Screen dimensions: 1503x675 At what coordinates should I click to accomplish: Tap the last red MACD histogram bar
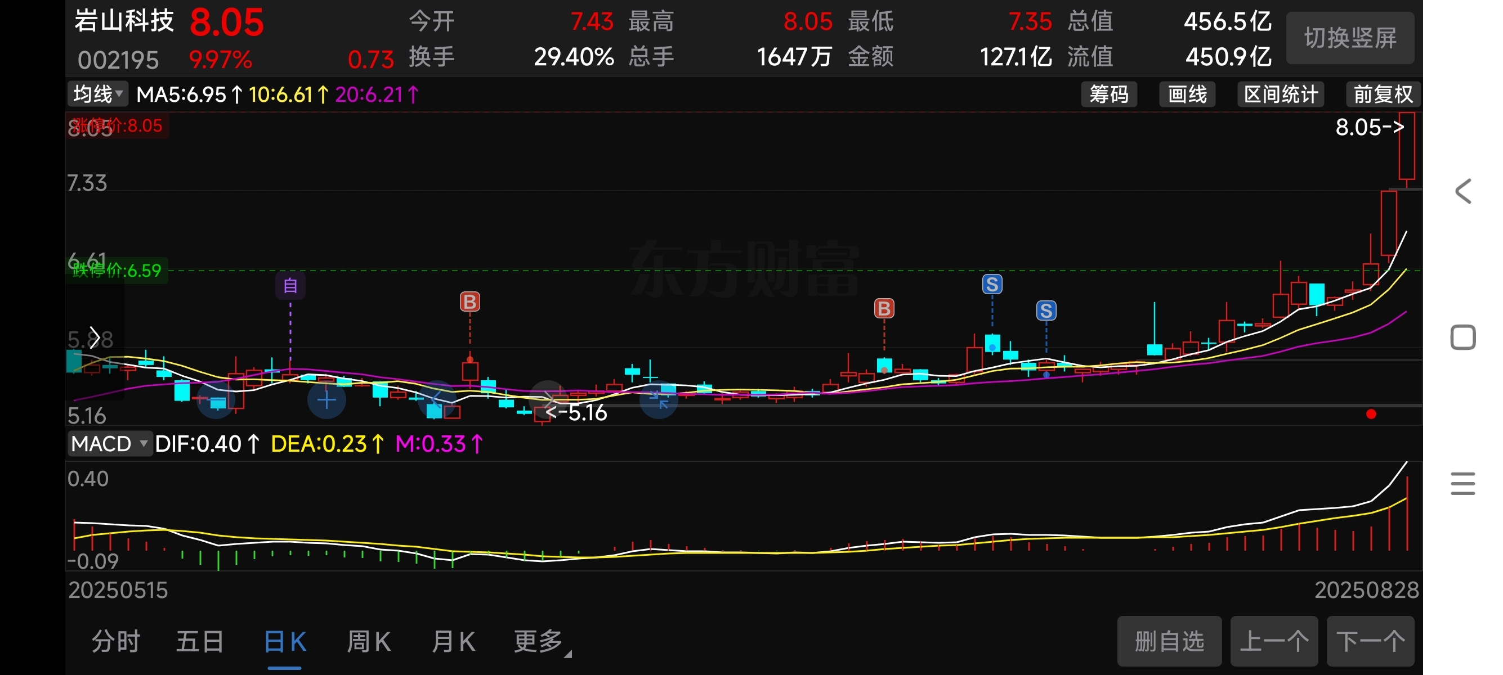click(x=1407, y=513)
